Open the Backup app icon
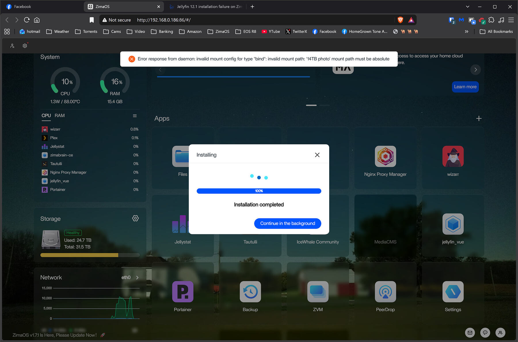This screenshot has width=518, height=342. (250, 292)
